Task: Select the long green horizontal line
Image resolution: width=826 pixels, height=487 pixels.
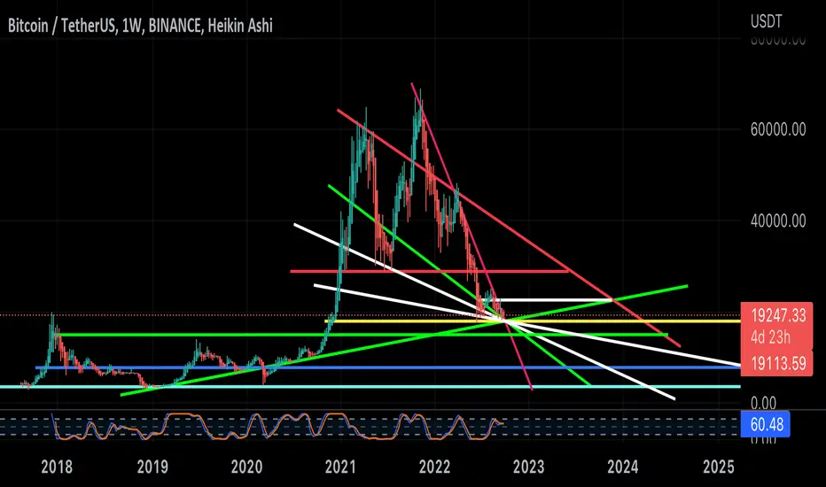Action: (x=362, y=335)
